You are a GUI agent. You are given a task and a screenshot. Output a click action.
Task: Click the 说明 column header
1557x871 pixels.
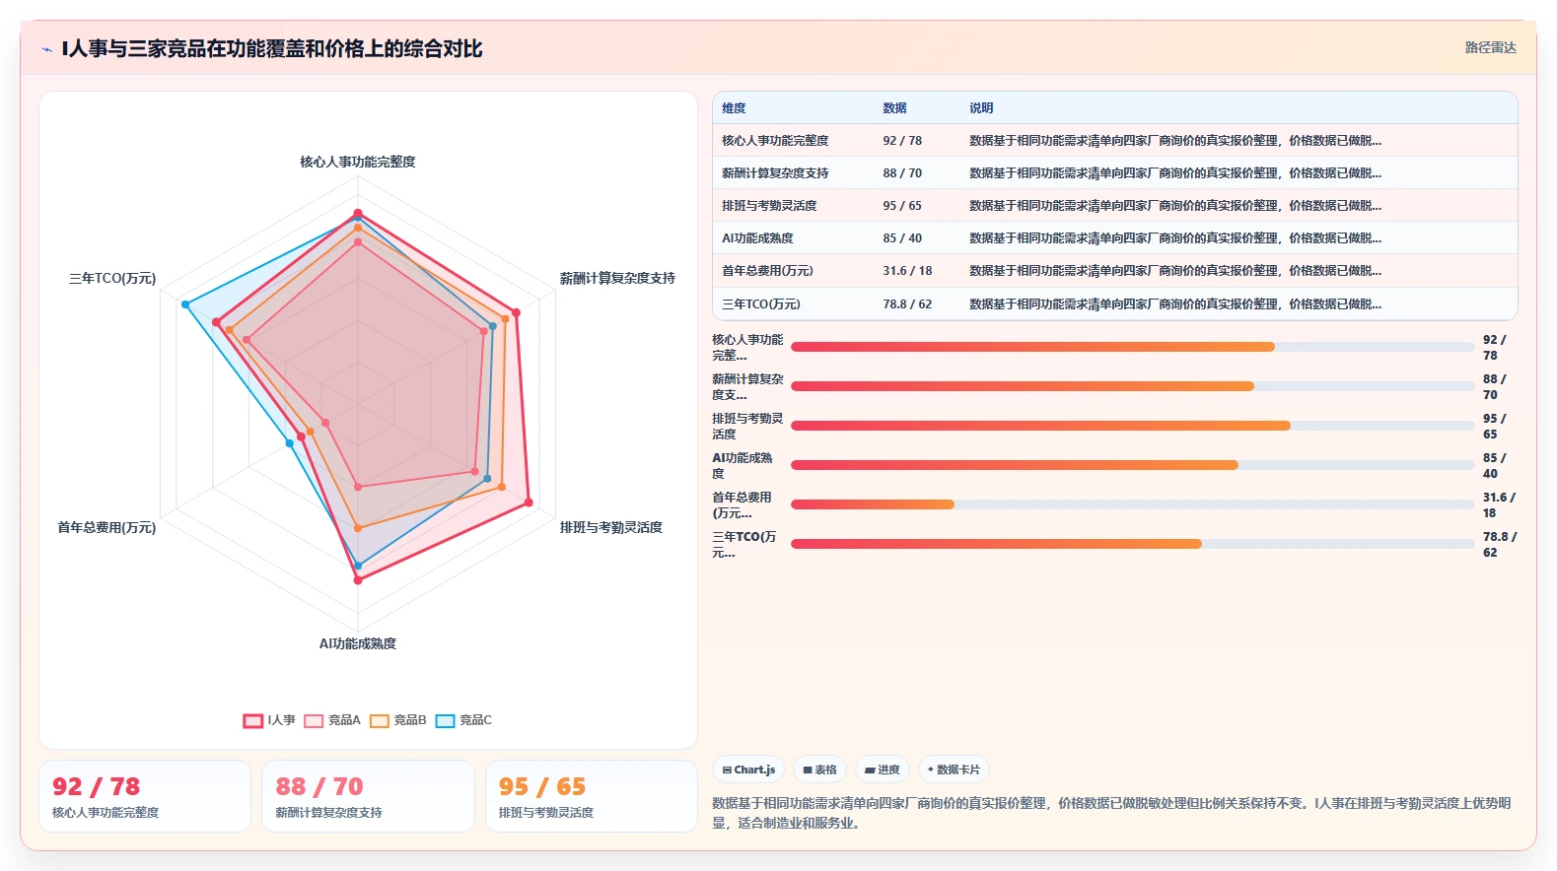(x=981, y=108)
